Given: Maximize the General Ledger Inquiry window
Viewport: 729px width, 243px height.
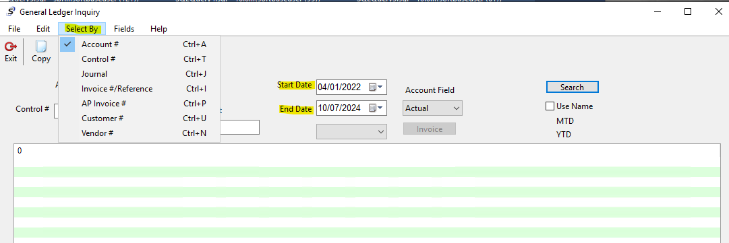Looking at the screenshot, I should [688, 12].
